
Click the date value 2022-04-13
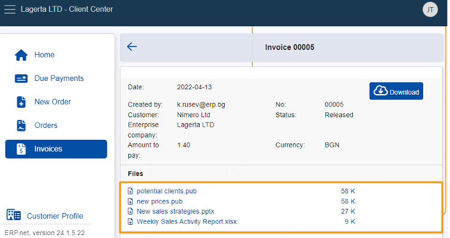click(194, 87)
